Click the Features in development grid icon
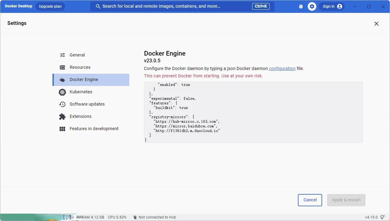Viewport: 390px width, 221px height. pos(62,129)
